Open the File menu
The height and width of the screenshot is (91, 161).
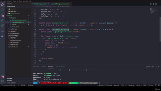coord(2,1)
